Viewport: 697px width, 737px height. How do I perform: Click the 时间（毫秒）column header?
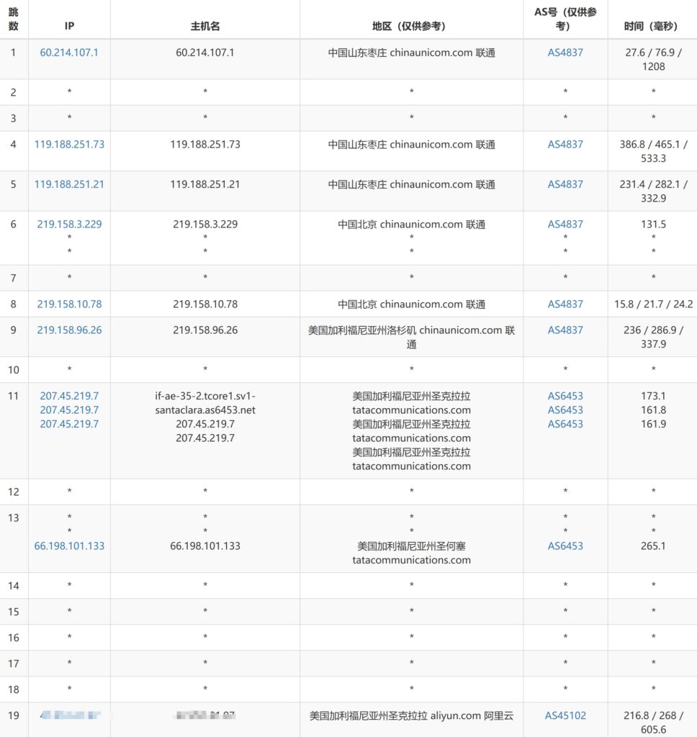(652, 26)
